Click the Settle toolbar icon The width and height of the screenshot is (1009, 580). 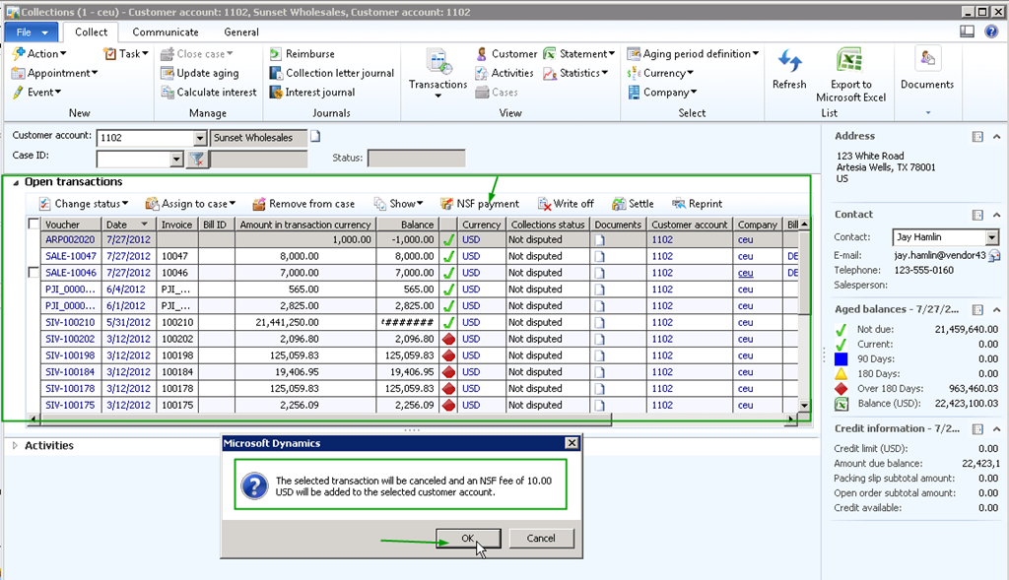(x=619, y=204)
